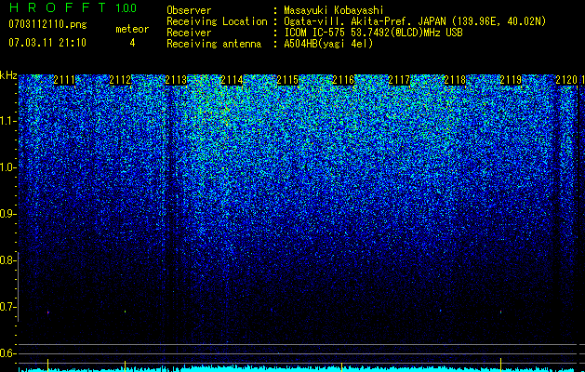Screen dimensions: 585x372
Task: Click the 'Receiving Location' label
Action: point(217,21)
